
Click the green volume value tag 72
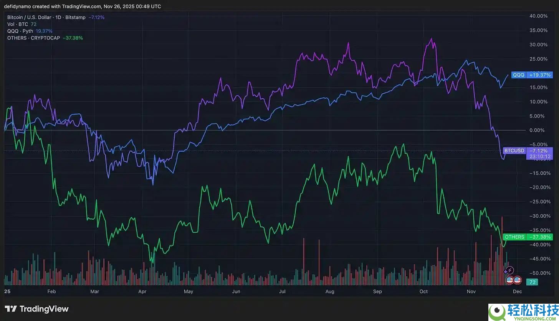[533, 282]
